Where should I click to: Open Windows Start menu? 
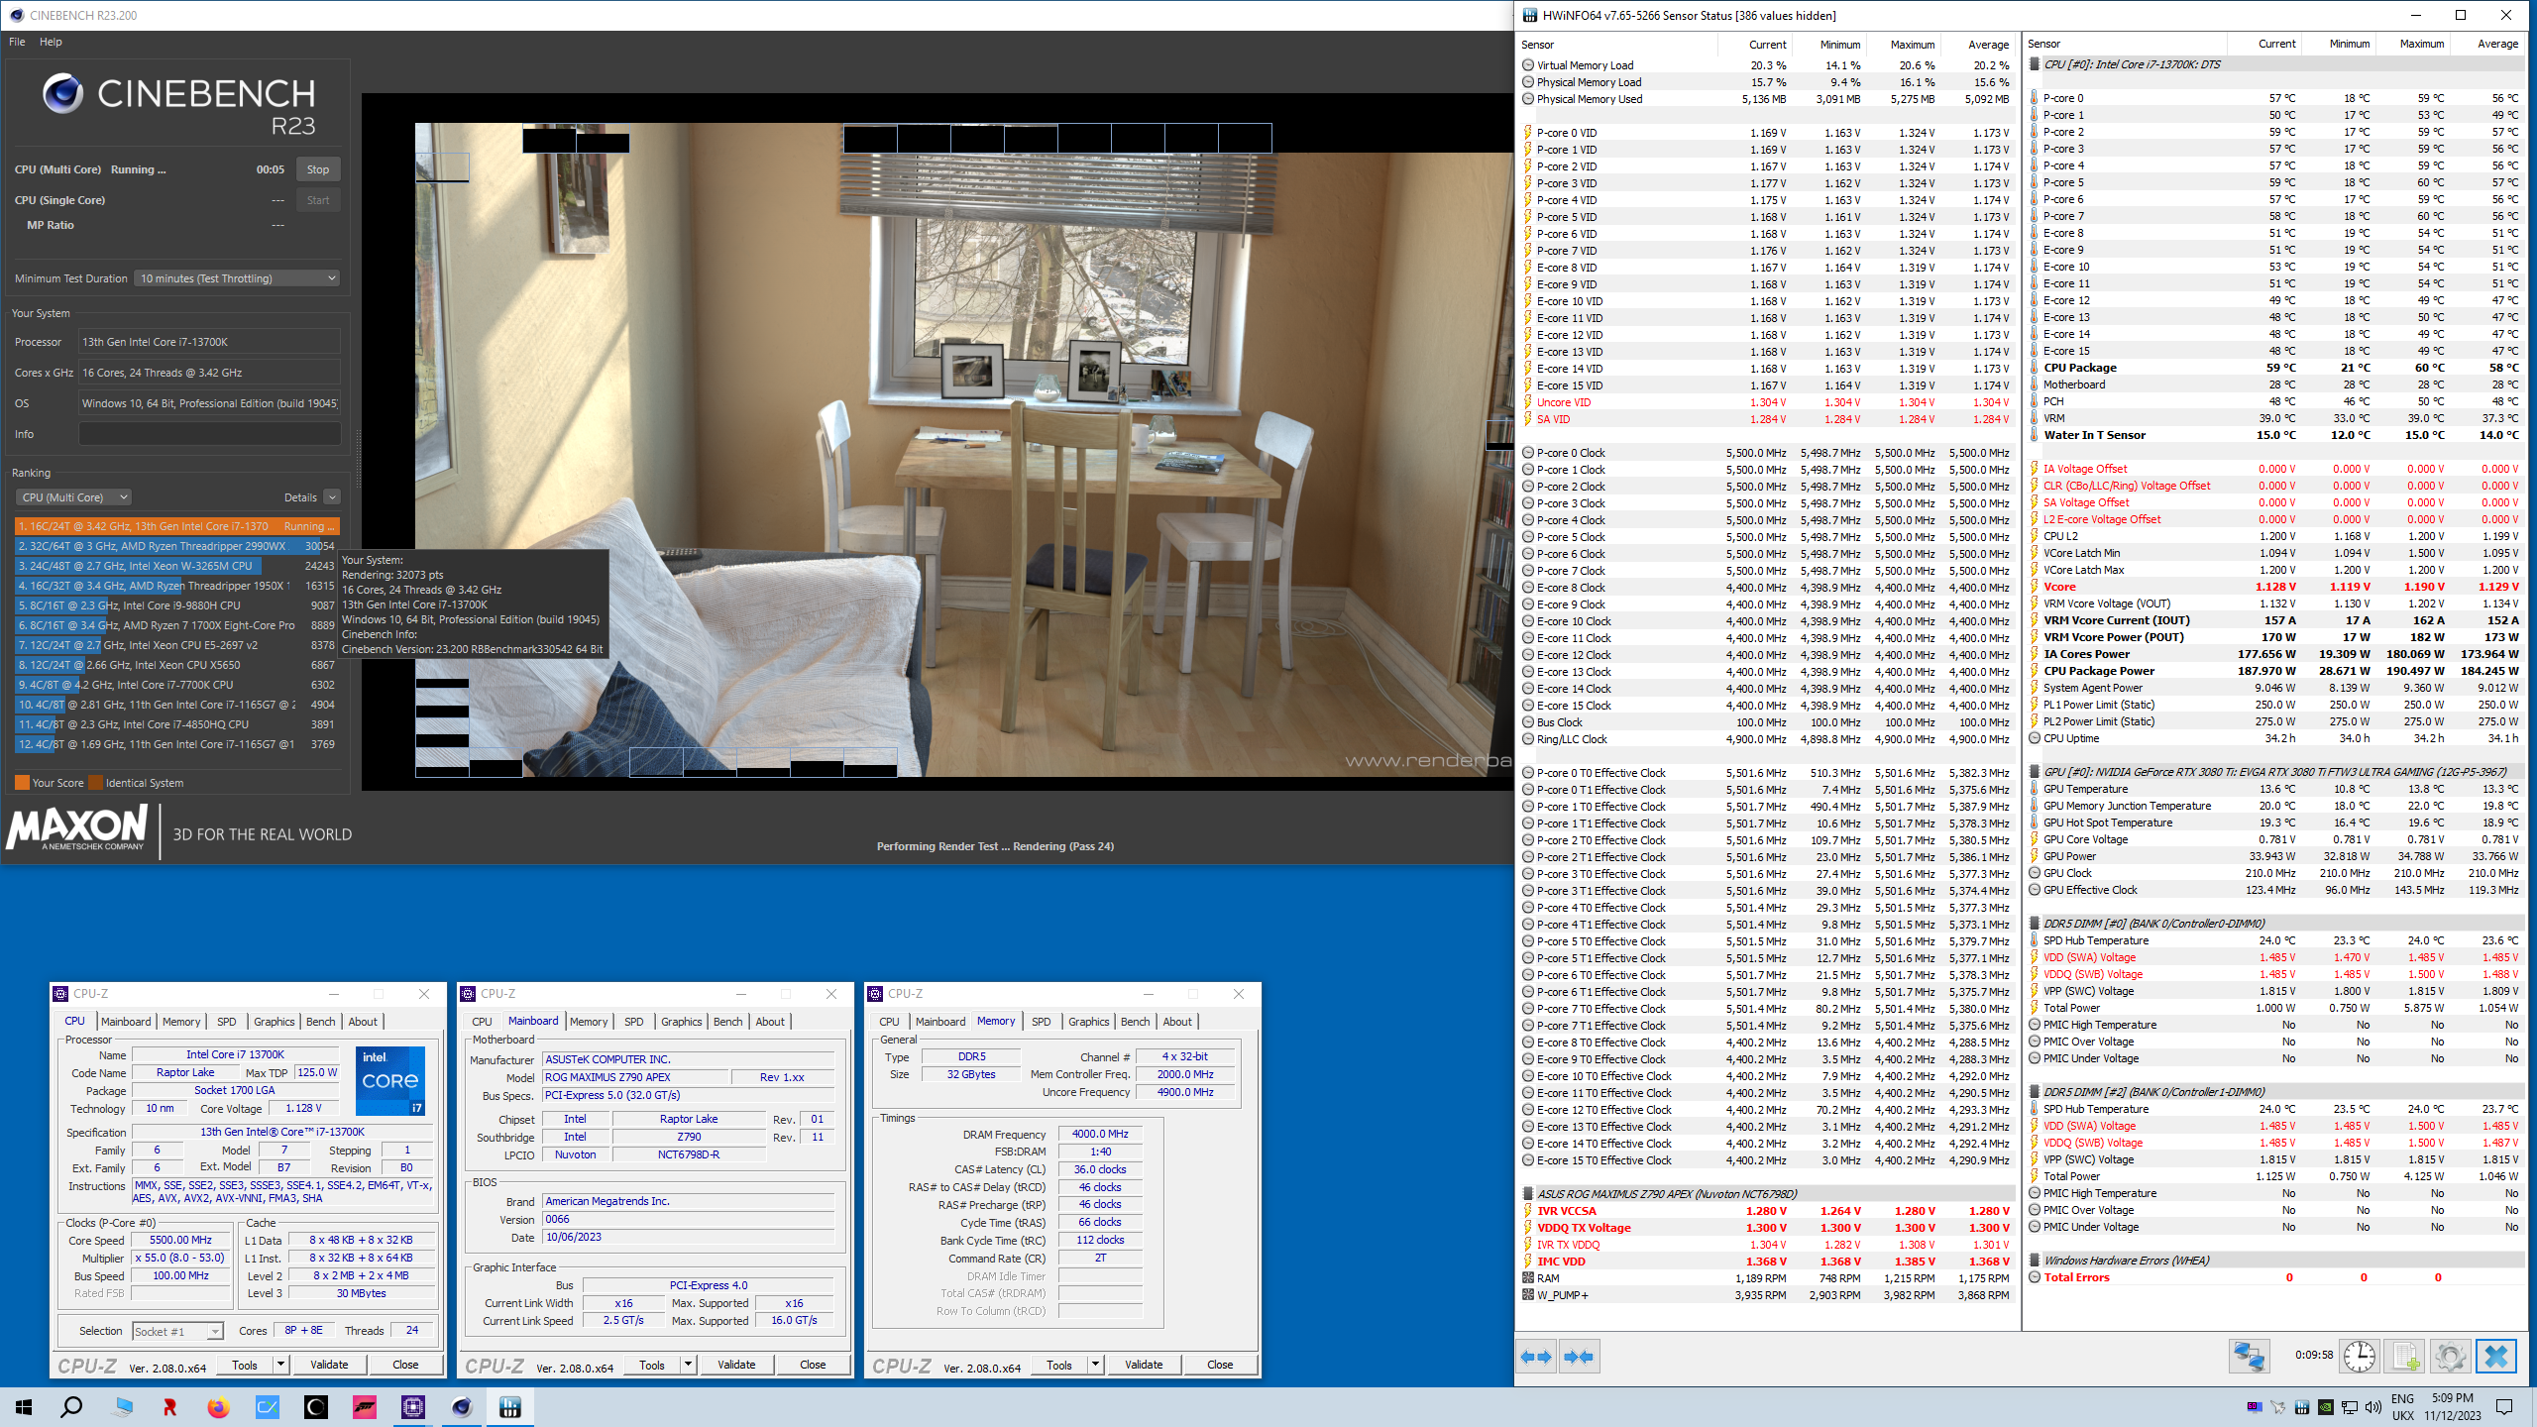[24, 1407]
